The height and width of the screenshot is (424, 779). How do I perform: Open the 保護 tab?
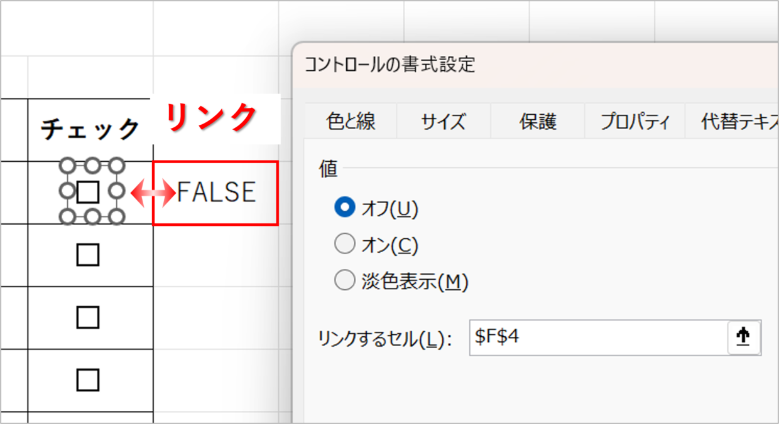(x=538, y=121)
